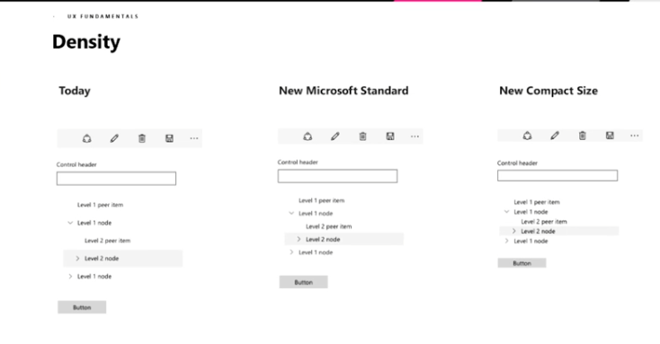Click the pink progress bar segment at top
Viewport: 660px width, 344px height.
[438, 1]
